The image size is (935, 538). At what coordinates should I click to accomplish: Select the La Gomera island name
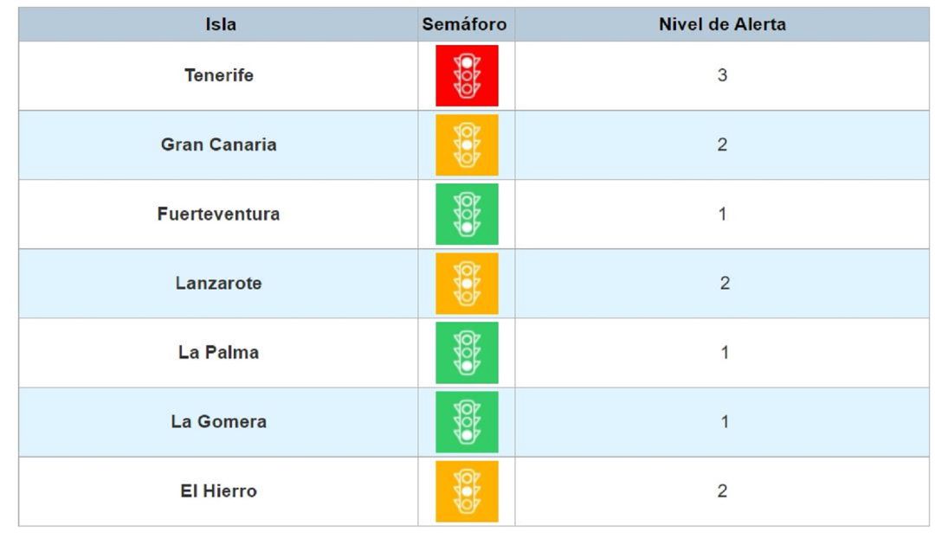coord(218,421)
